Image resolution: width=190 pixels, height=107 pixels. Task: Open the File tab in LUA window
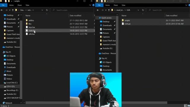point(99,5)
